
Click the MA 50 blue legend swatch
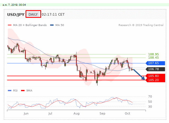(52, 25)
